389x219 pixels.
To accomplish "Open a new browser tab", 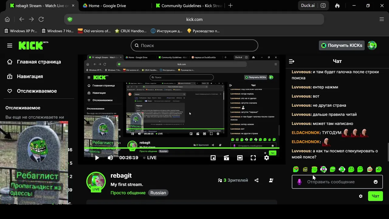I will pos(230,5).
